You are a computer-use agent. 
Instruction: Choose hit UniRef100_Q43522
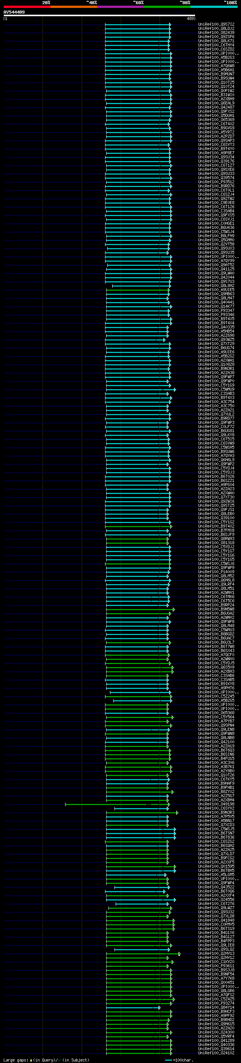(x=216, y=887)
